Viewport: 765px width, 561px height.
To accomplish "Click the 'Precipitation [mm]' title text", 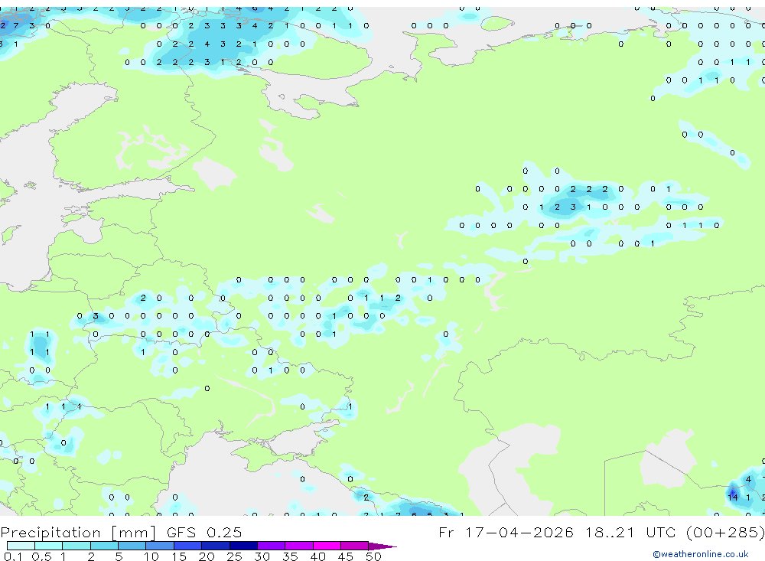I will (78, 533).
